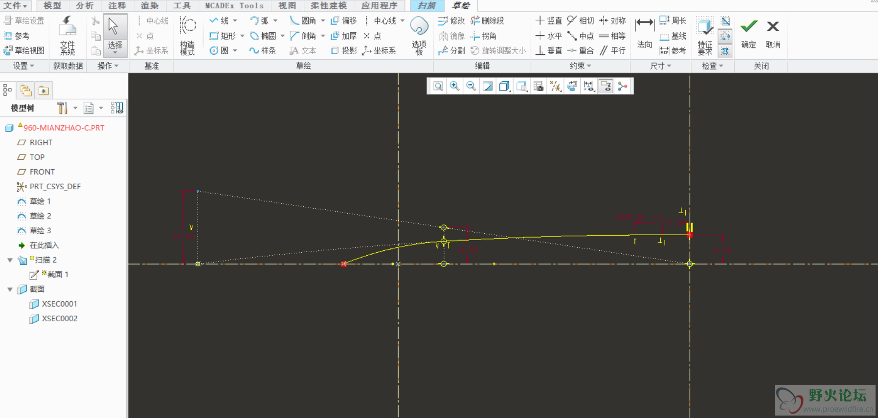
Task: Collapse the 截面 tree node
Action: tap(10, 289)
